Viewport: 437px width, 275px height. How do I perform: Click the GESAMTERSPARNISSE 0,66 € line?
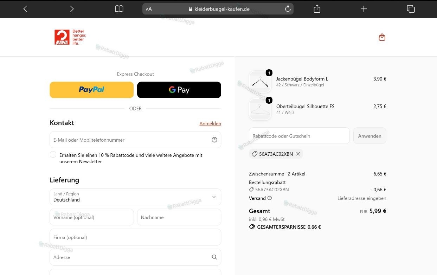tap(285, 227)
